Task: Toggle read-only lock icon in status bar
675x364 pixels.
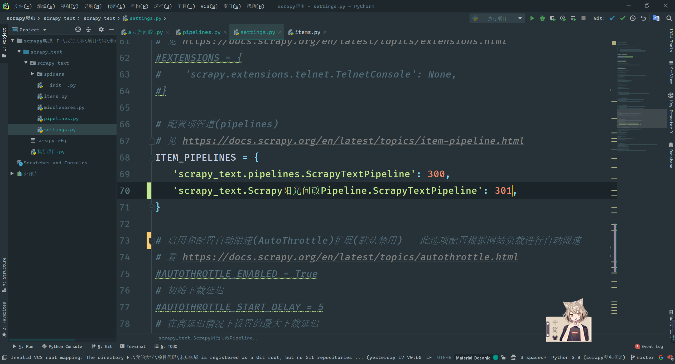Action: [503, 357]
